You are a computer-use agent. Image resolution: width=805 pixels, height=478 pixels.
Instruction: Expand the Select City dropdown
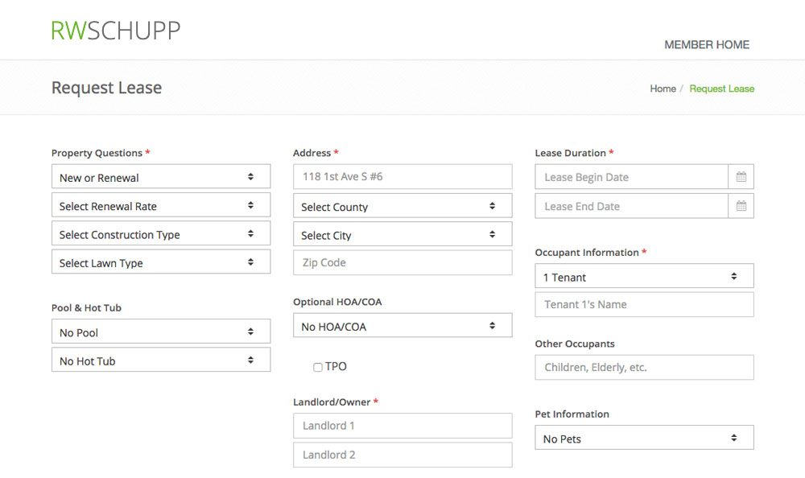point(402,235)
